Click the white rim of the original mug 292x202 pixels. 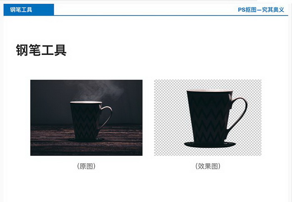pyautogui.click(x=86, y=102)
